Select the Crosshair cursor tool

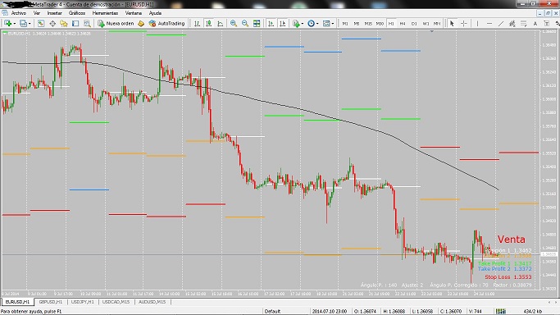[x=463, y=23]
